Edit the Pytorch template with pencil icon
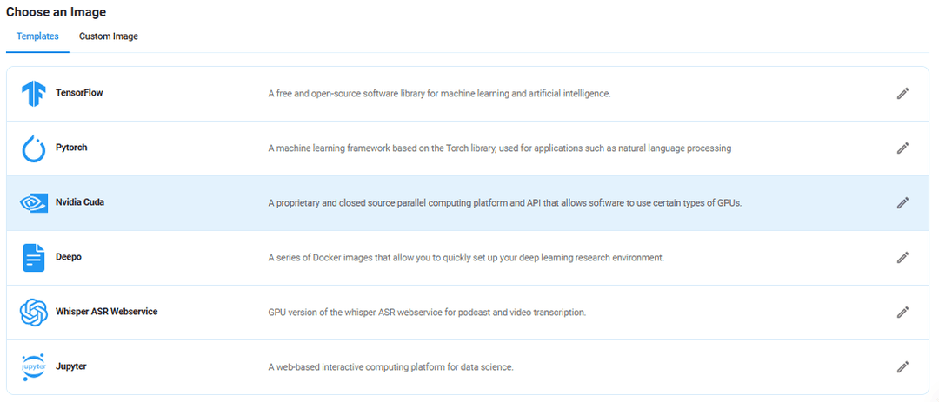939x402 pixels. [902, 148]
